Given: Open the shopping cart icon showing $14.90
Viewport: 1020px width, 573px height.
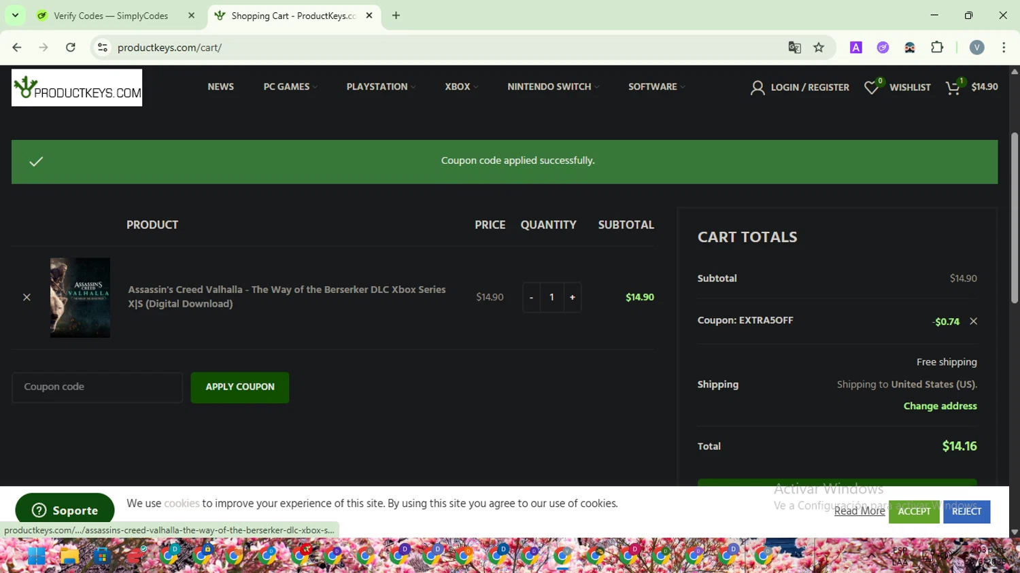Looking at the screenshot, I should (953, 87).
